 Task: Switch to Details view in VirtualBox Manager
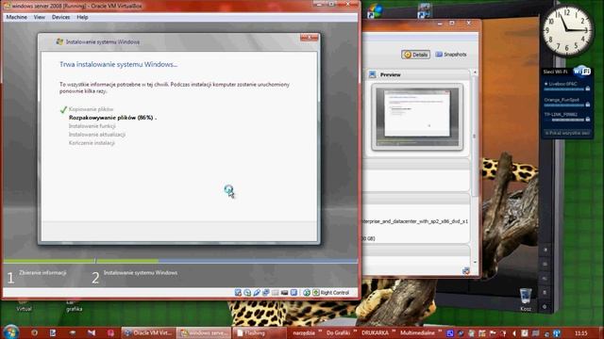[x=415, y=55]
